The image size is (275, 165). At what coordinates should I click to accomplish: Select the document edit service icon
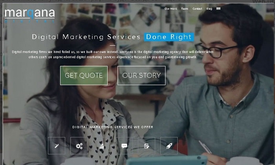(147, 146)
